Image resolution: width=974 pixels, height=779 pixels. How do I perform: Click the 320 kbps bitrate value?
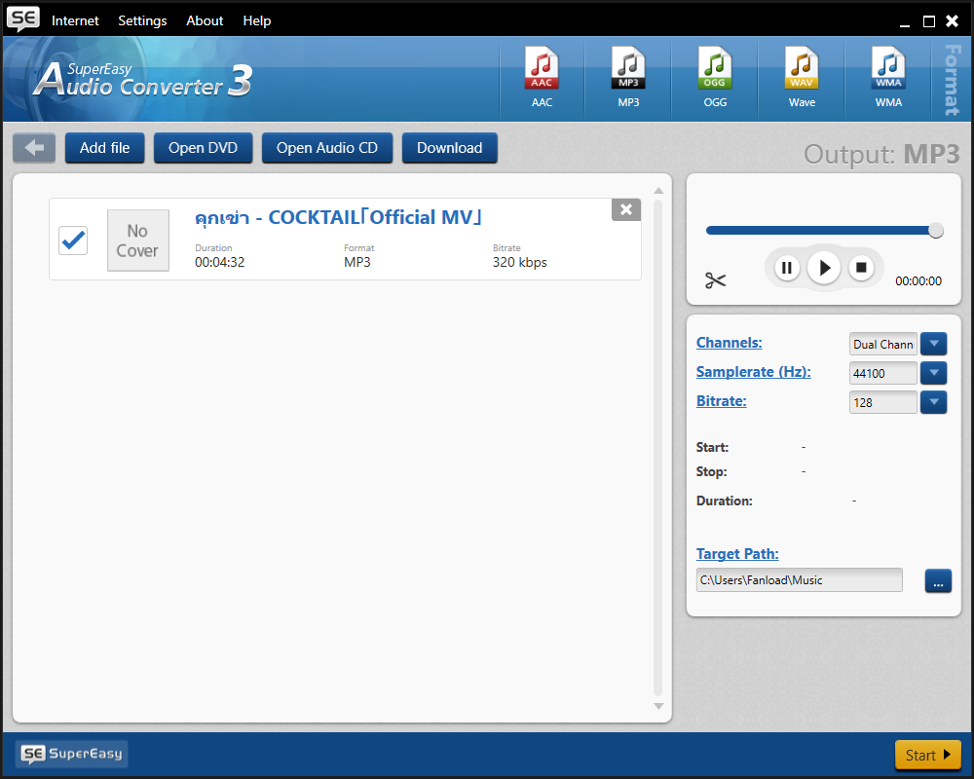tap(520, 262)
